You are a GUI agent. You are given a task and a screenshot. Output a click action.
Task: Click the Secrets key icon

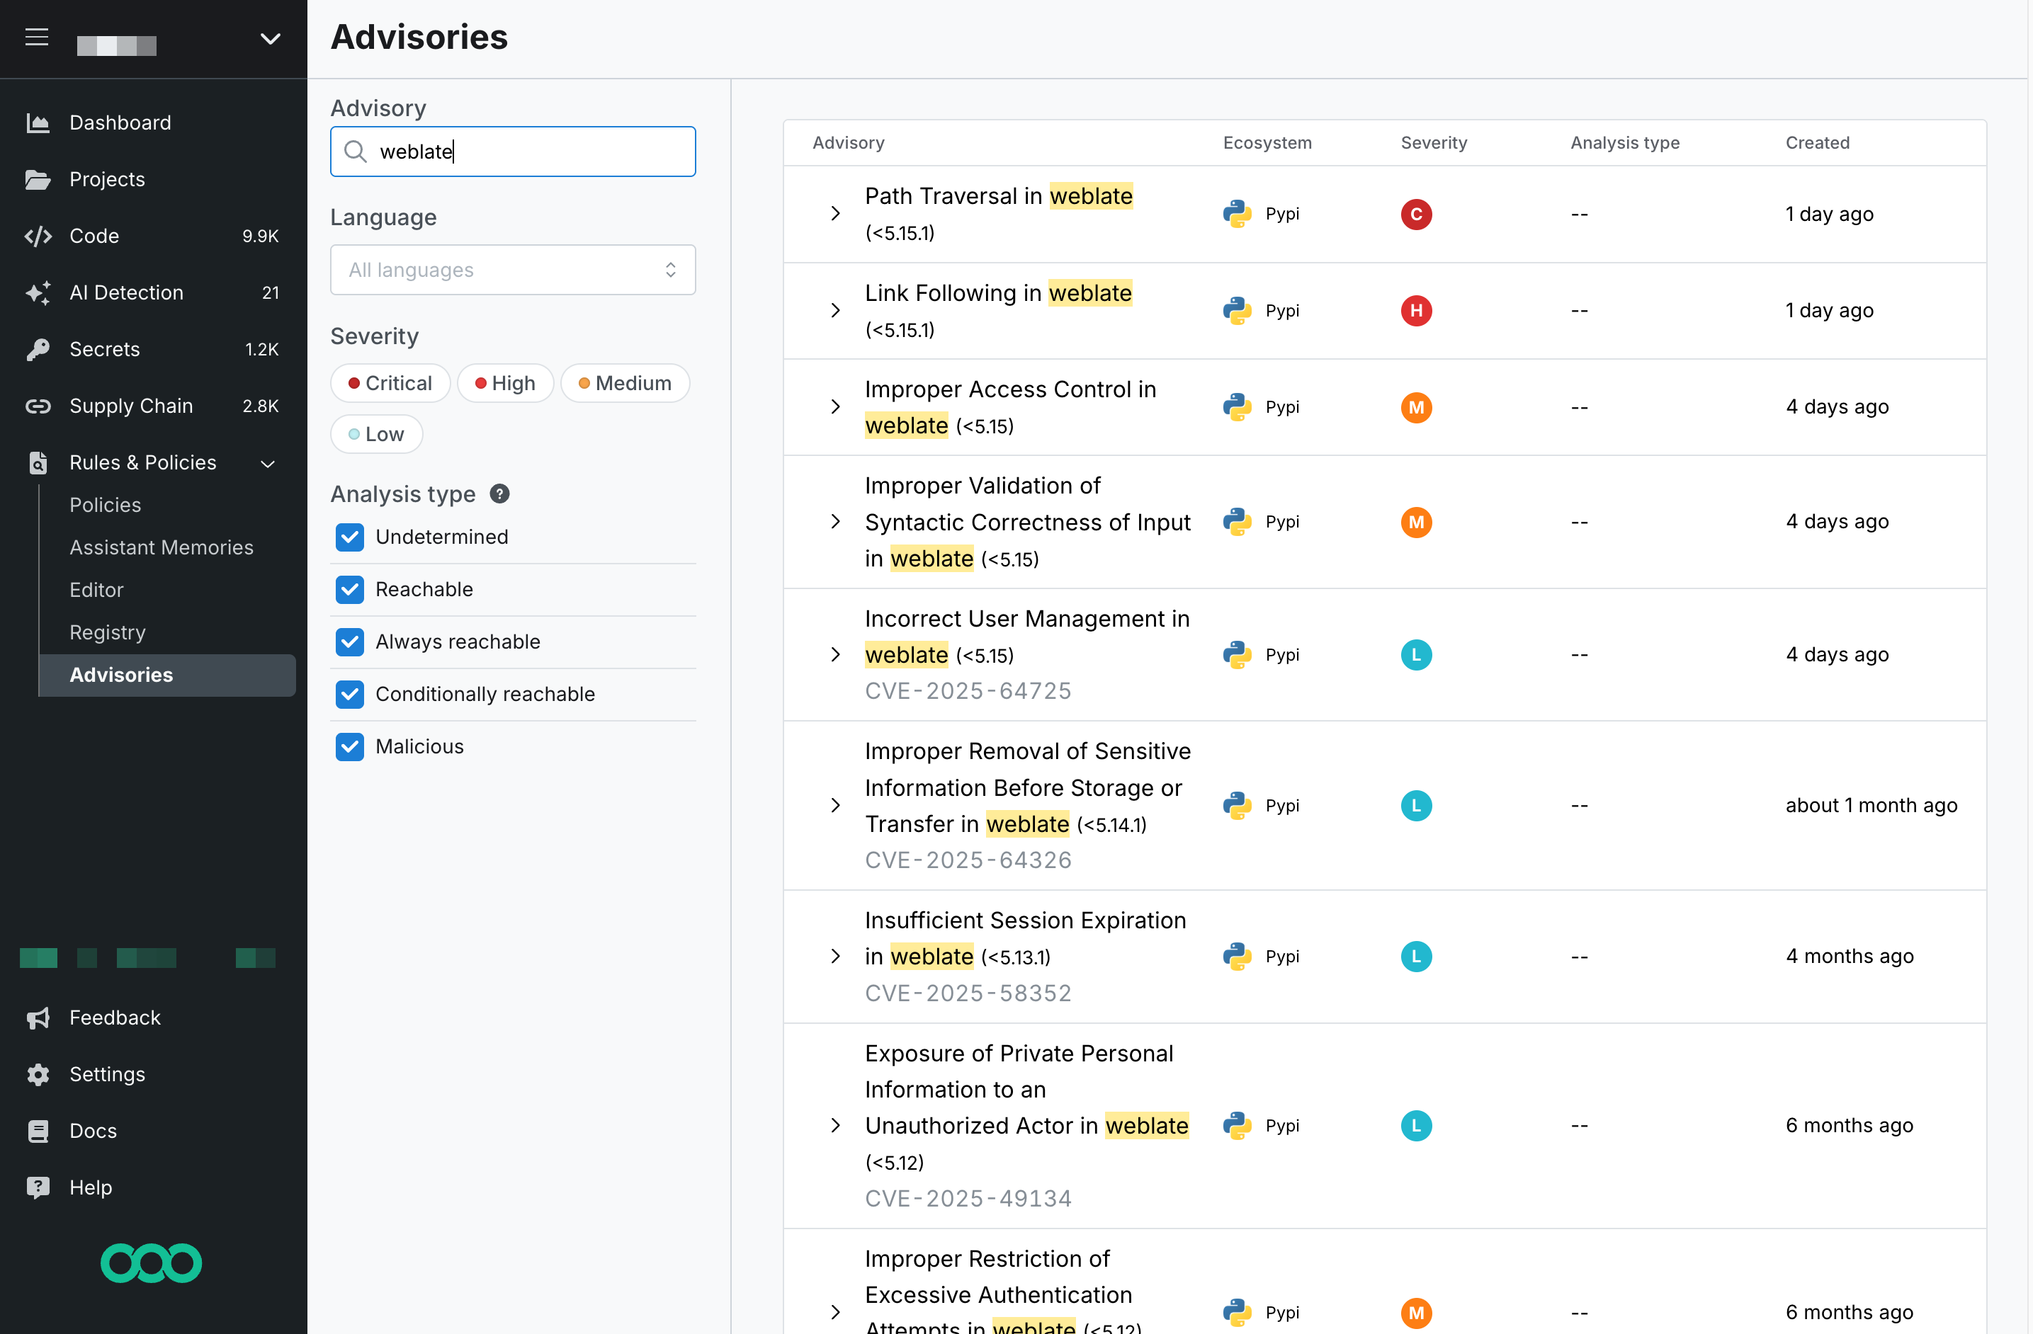click(38, 348)
